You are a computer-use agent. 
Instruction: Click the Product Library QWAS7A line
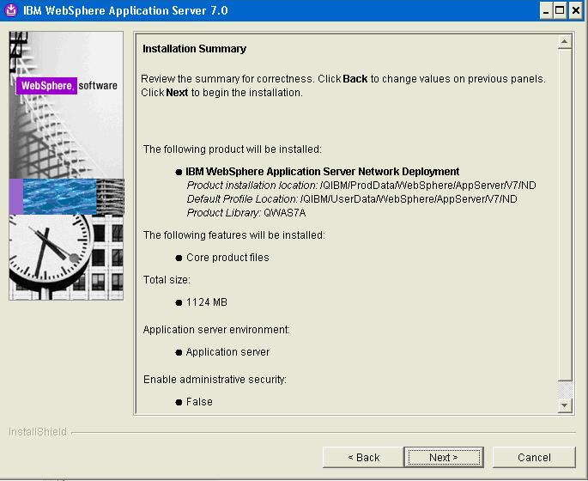click(x=246, y=213)
